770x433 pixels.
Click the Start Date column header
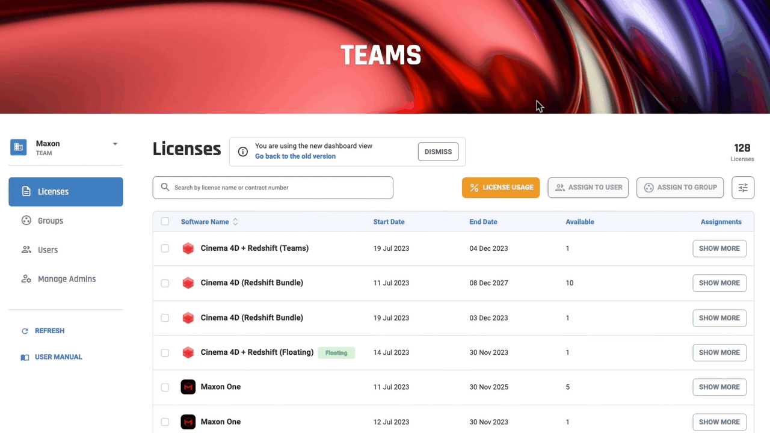click(x=389, y=222)
